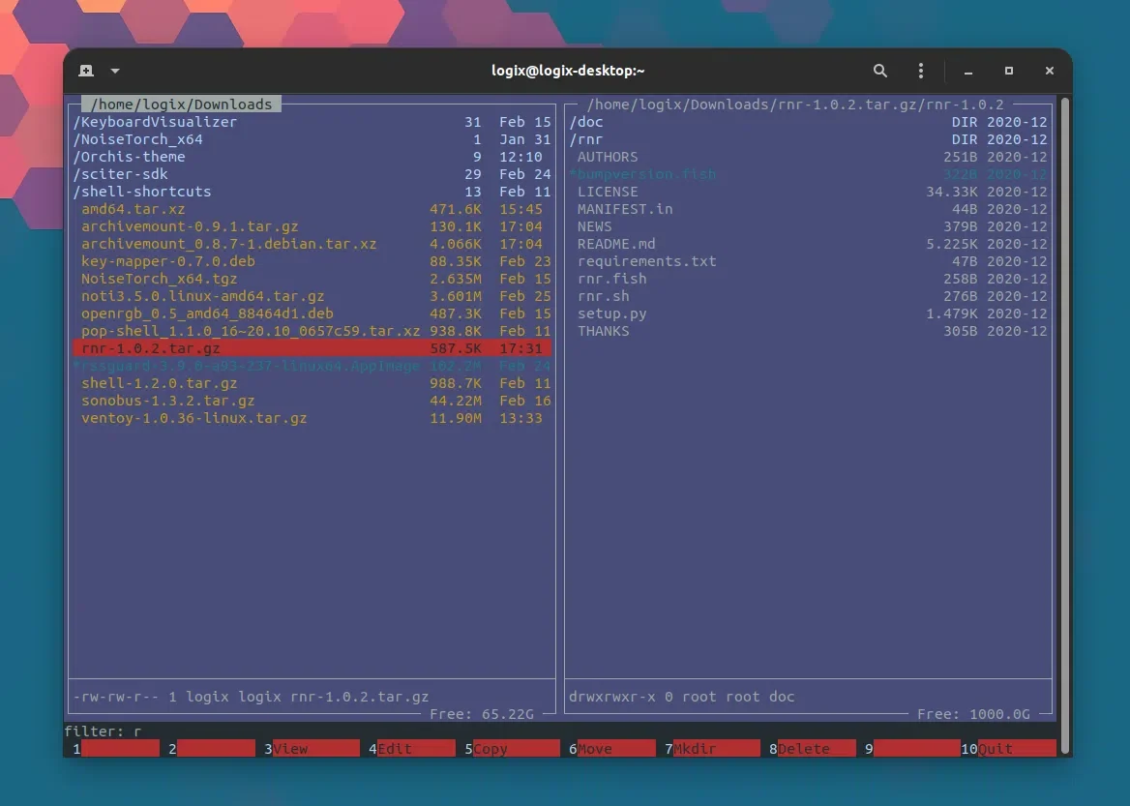The image size is (1130, 806).
Task: Select the THANKS file
Action: click(808, 331)
